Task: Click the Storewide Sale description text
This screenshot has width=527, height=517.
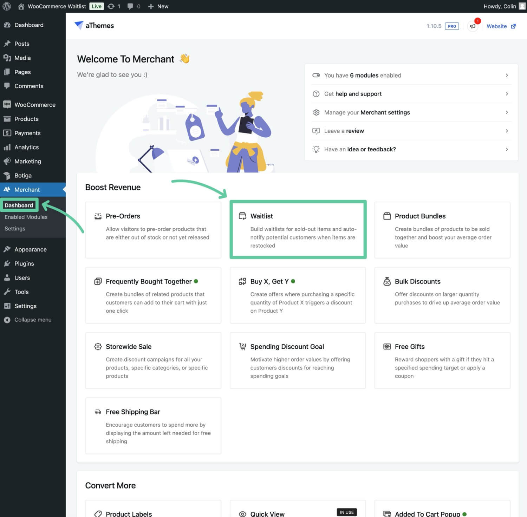Action: [157, 368]
